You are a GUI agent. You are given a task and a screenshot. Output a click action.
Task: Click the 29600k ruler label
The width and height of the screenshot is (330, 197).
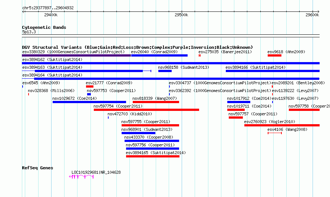click(x=312, y=15)
